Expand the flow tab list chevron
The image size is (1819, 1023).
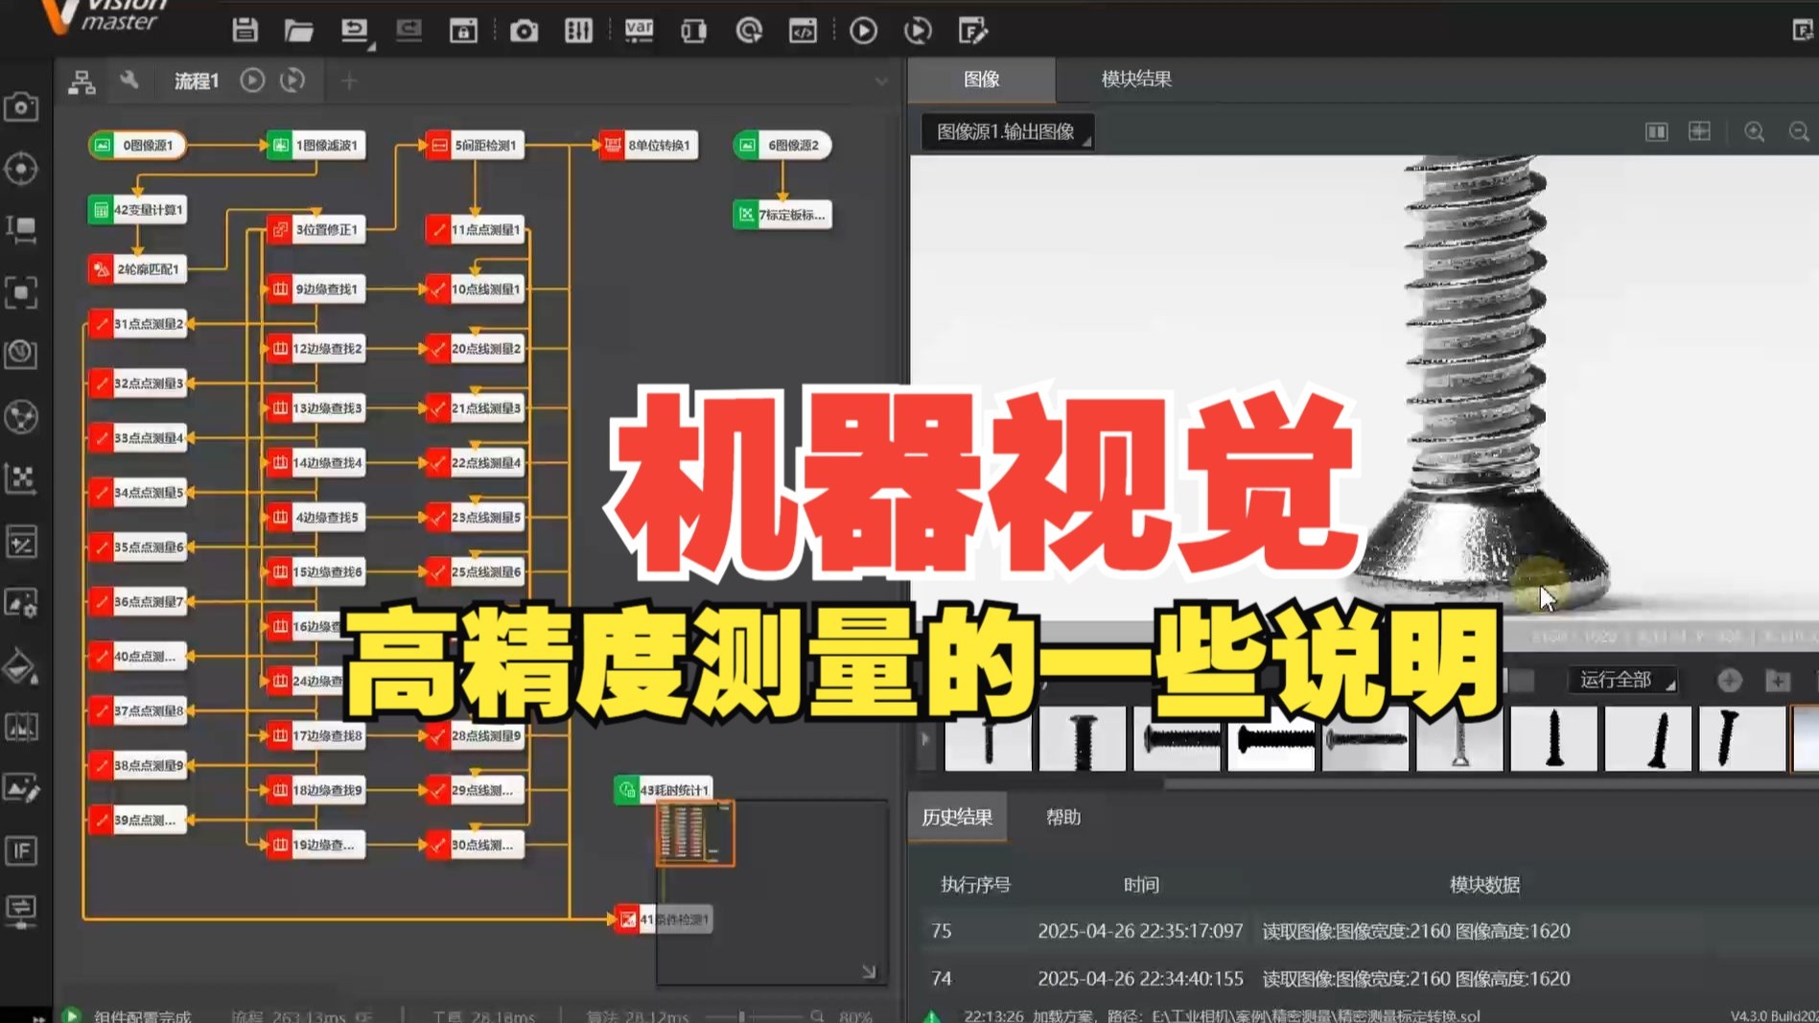(x=881, y=81)
